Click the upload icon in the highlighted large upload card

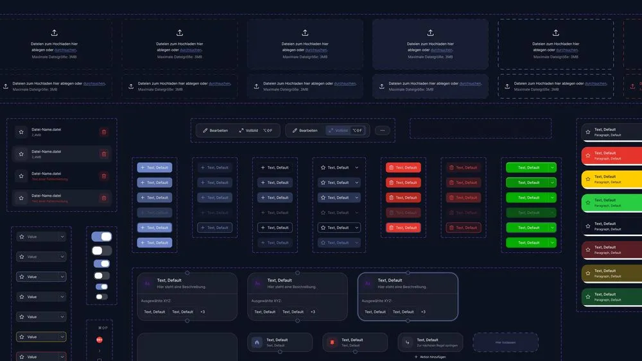(x=430, y=33)
